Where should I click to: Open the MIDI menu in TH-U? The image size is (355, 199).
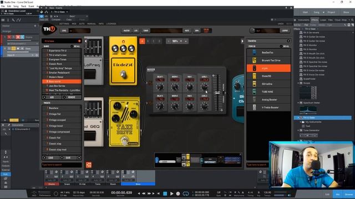74,24
